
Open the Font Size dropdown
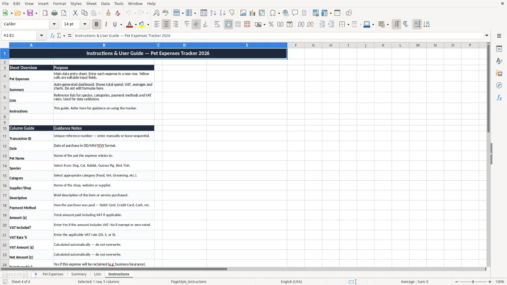[85, 24]
